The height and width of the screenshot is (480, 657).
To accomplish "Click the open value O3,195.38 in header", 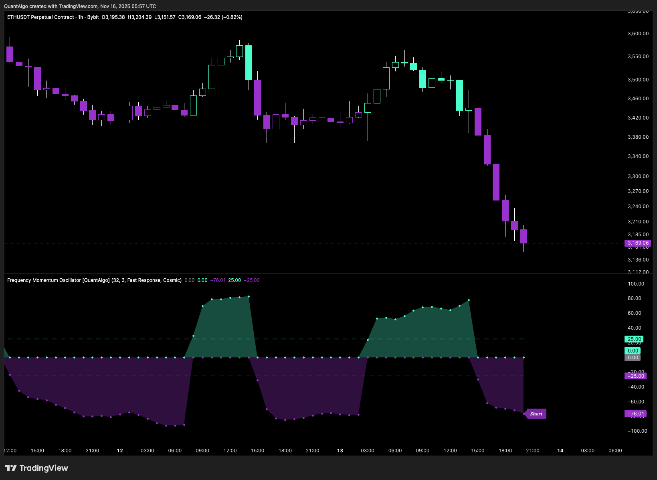I will tap(113, 17).
